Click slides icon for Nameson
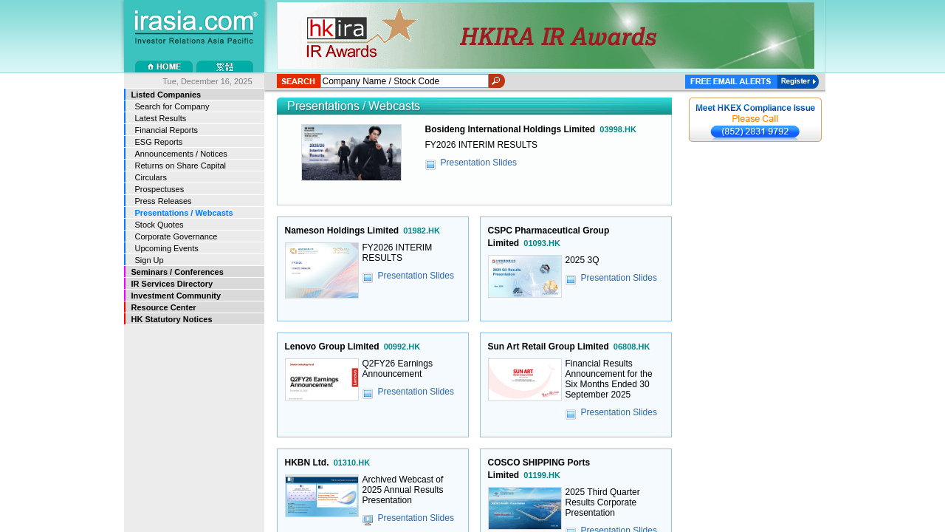 point(368,277)
